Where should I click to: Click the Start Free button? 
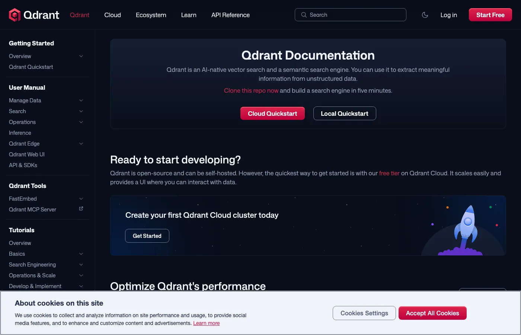[490, 15]
